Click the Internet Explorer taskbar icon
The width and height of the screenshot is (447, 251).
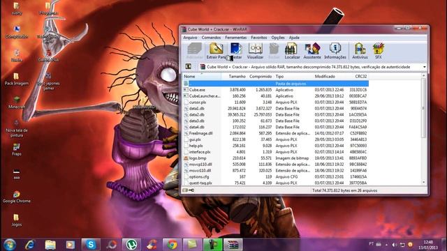29,245
